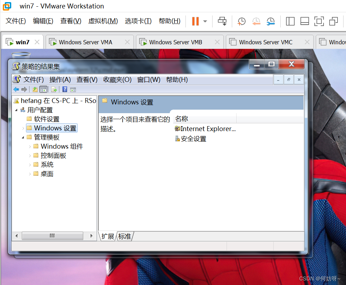Open the 收藏夹(O) menu
The height and width of the screenshot is (285, 346).
tap(117, 79)
